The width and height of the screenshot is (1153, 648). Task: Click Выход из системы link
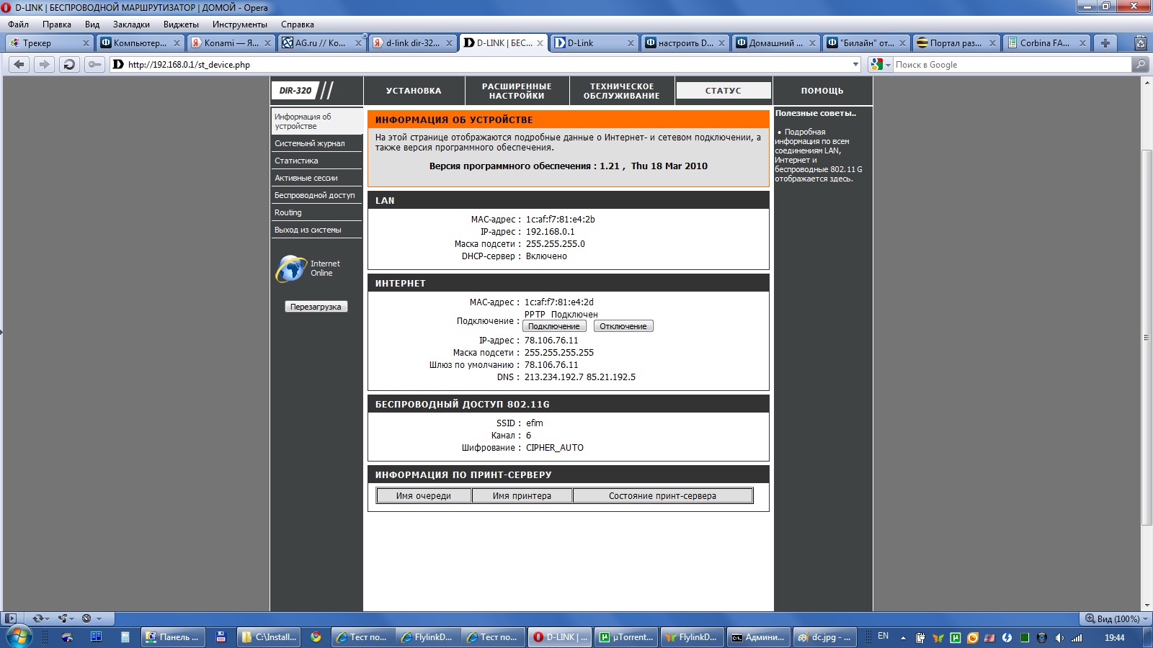[x=308, y=230]
